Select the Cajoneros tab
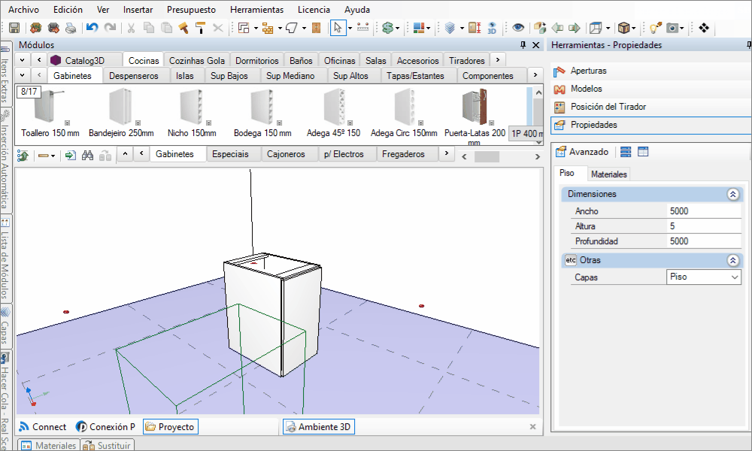This screenshot has width=752, height=451. [286, 154]
